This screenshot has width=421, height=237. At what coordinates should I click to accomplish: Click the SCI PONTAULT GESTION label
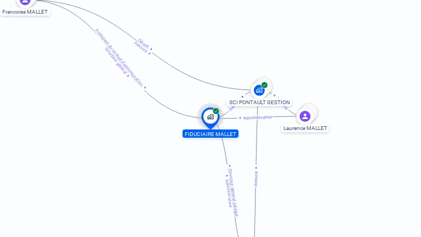coord(259,103)
